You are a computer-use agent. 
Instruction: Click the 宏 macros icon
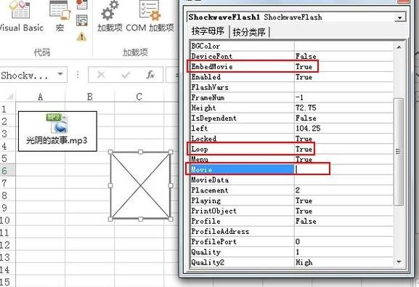pyautogui.click(x=60, y=16)
